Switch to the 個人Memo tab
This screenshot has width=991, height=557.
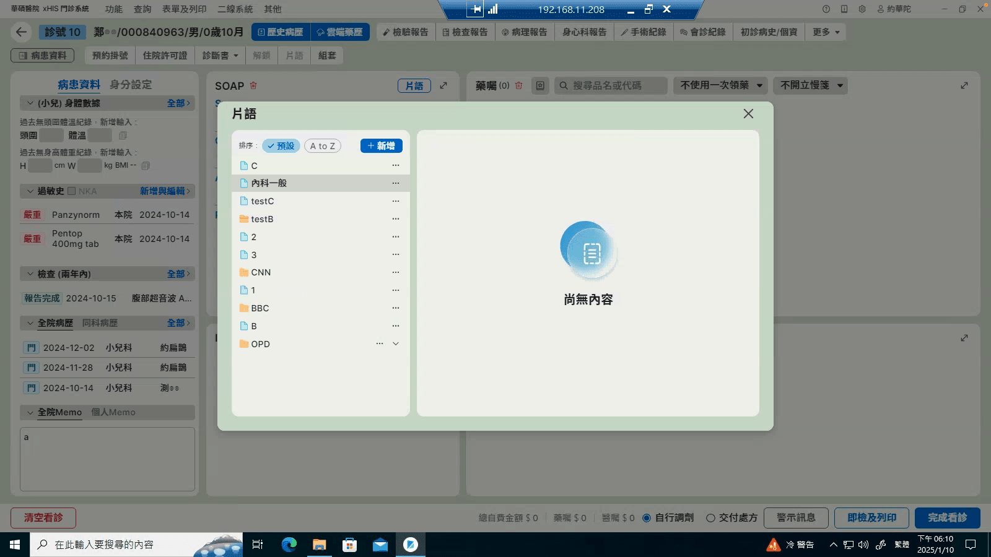pos(113,412)
